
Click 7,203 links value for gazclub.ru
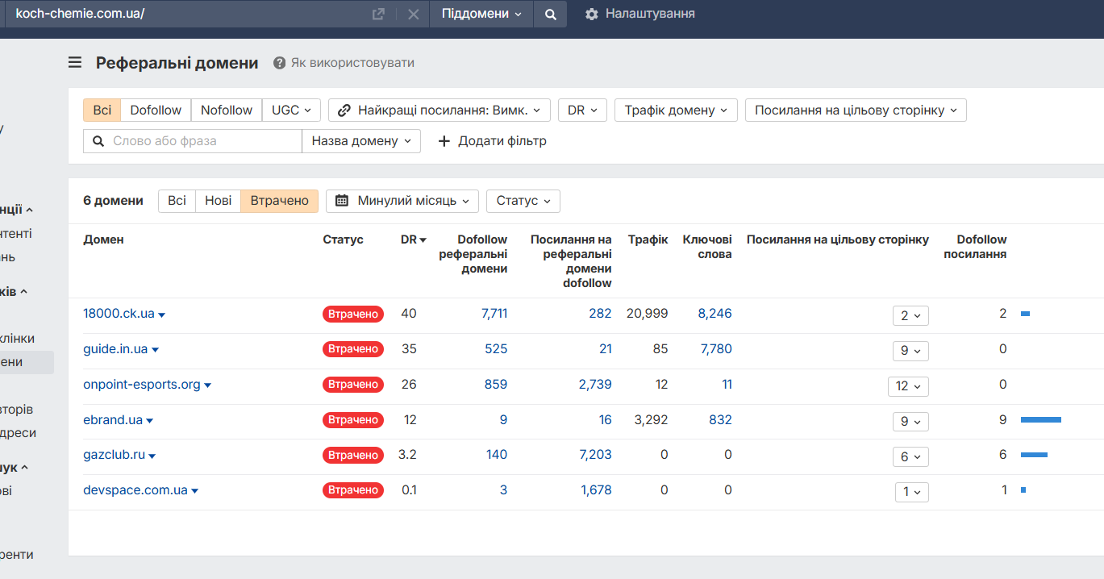pyautogui.click(x=595, y=455)
